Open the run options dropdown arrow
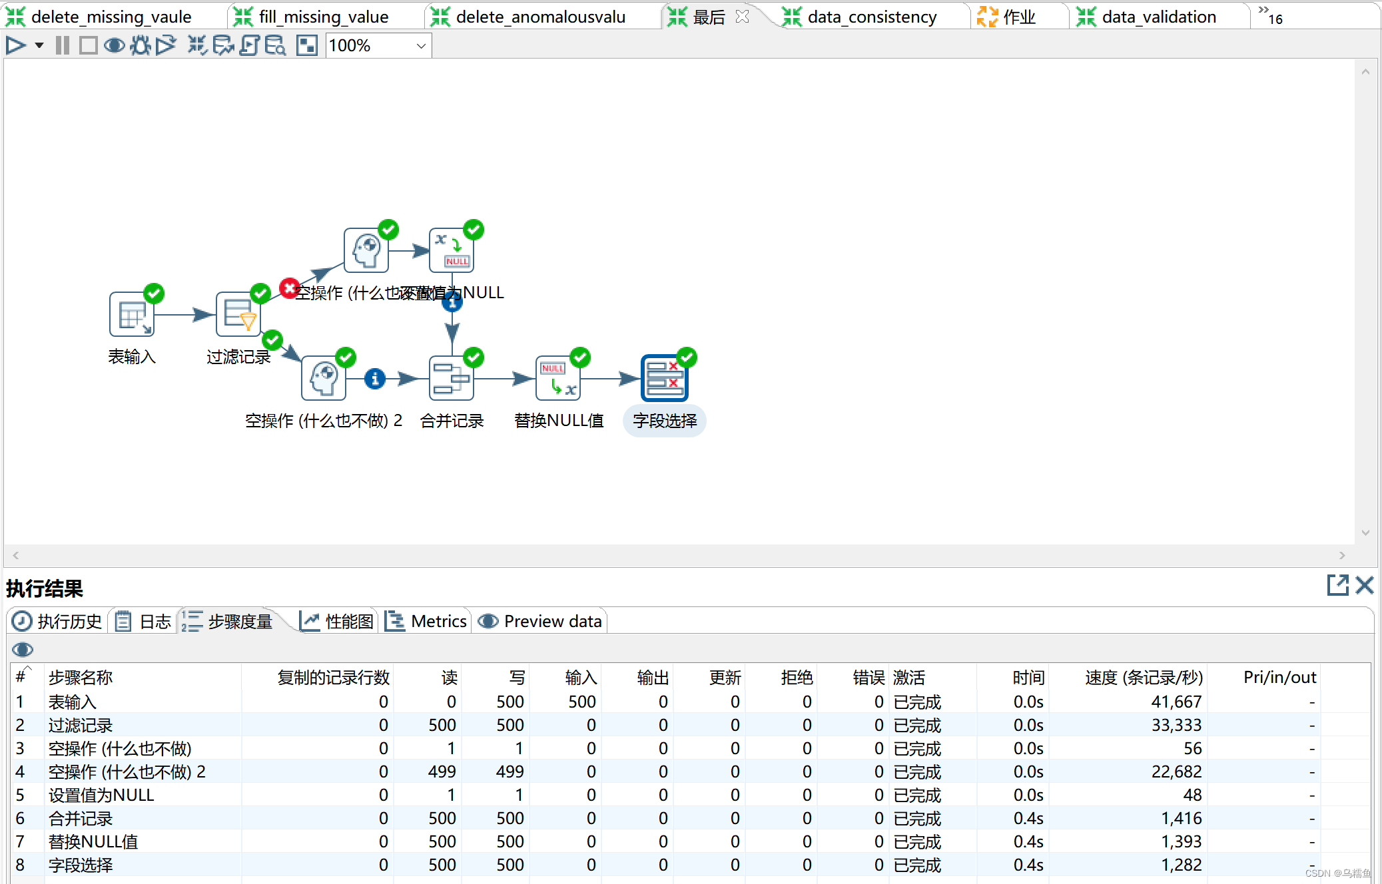 pos(39,45)
